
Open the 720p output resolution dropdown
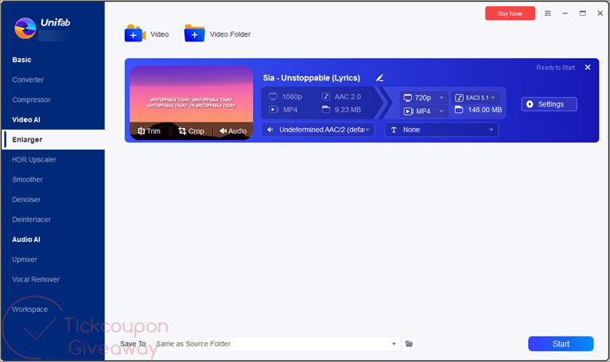(424, 98)
